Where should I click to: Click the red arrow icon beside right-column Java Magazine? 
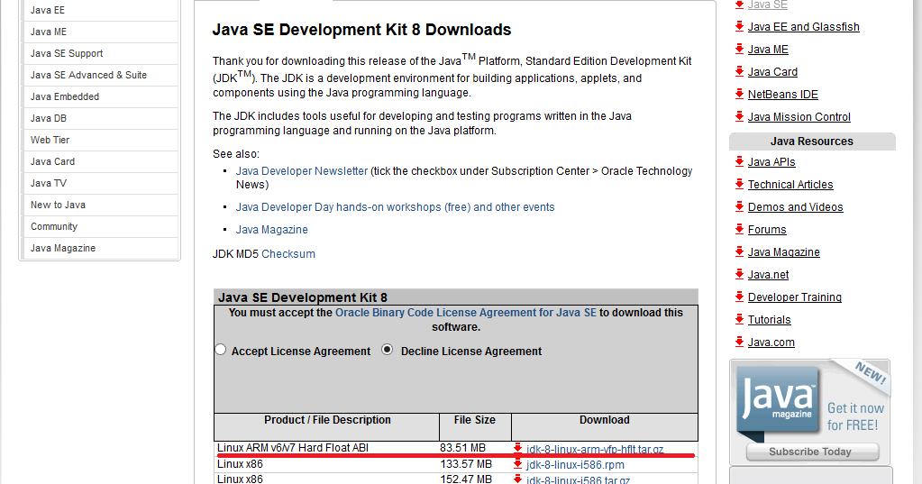pos(740,251)
